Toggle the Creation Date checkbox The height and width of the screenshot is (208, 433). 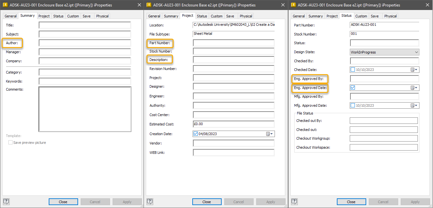[x=196, y=134]
